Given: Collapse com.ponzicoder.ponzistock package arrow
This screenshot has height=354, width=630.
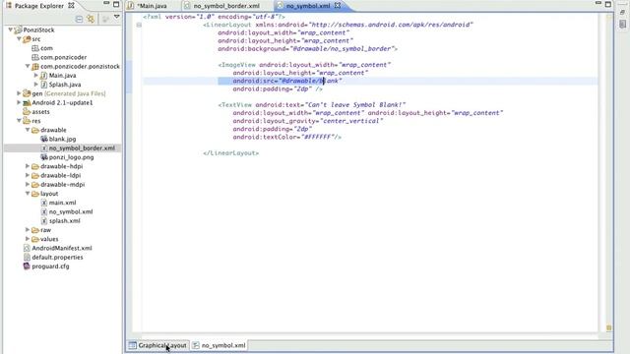Looking at the screenshot, I should [x=28, y=66].
